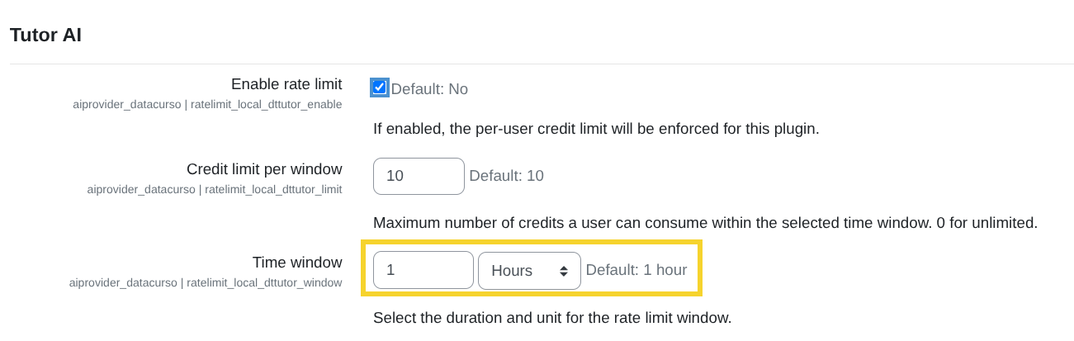
Task: Click the "Default: No" text beside checkbox
Action: tap(429, 89)
